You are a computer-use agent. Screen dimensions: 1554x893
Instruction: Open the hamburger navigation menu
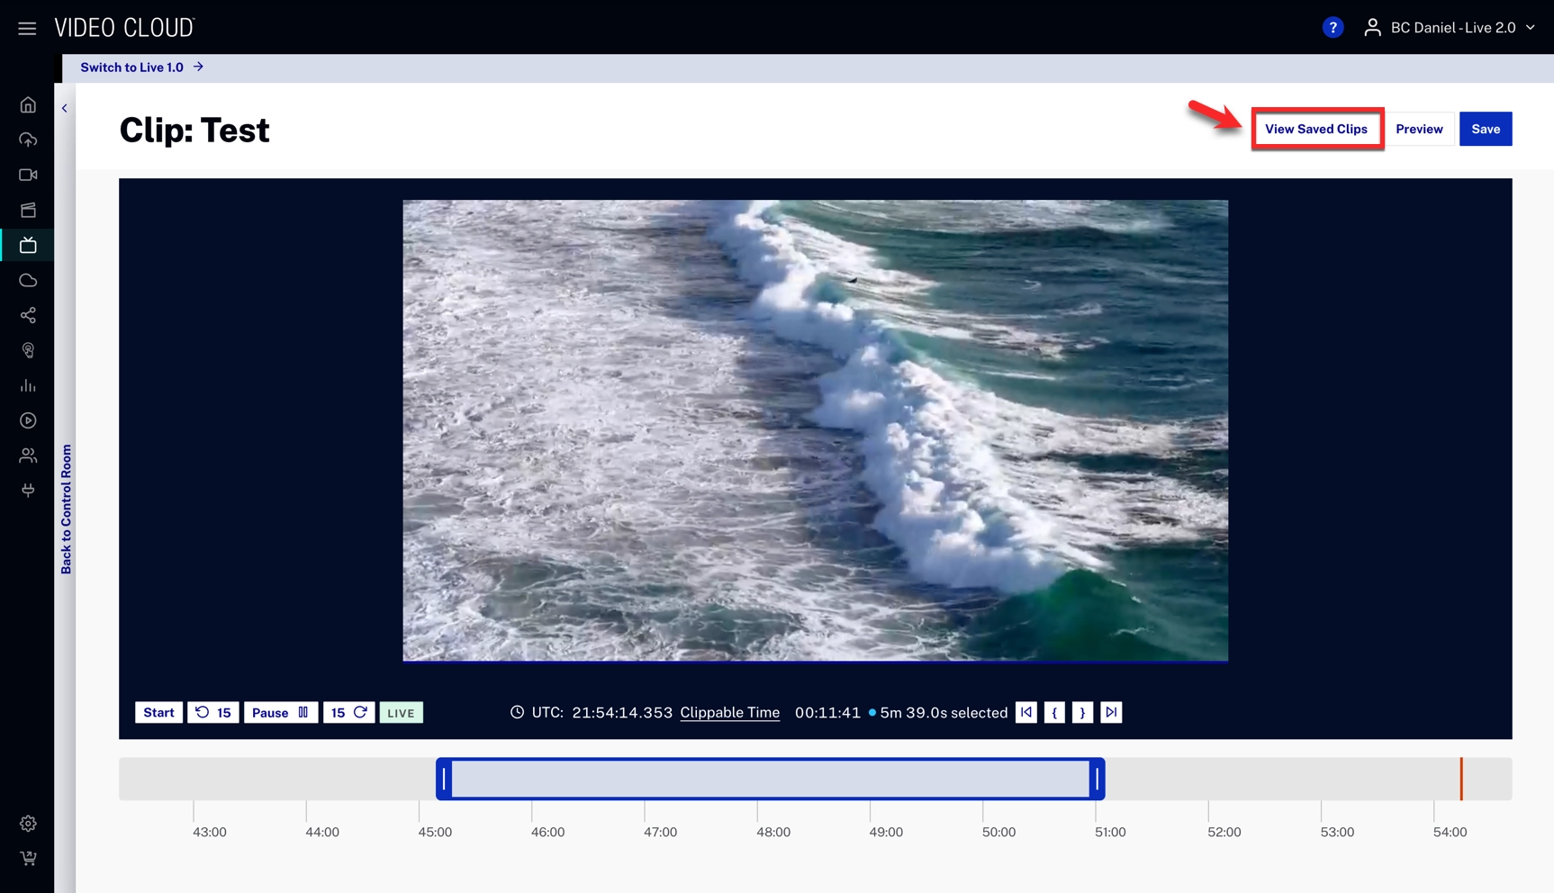[27, 28]
